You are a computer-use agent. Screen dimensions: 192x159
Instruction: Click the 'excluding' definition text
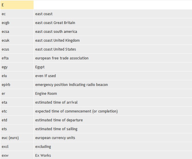(x=43, y=147)
